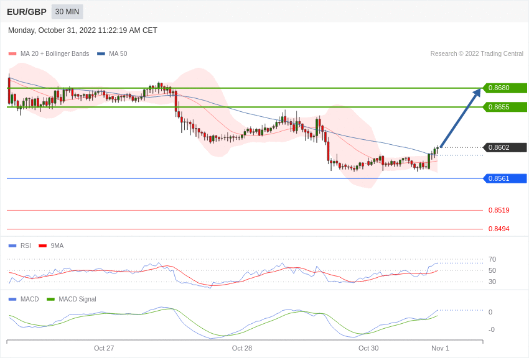Click the MACD blue legend swatch

tap(12, 299)
